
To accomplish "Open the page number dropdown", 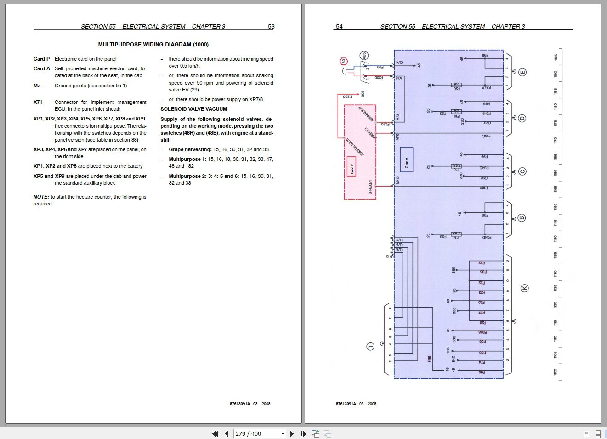I will coord(282,433).
